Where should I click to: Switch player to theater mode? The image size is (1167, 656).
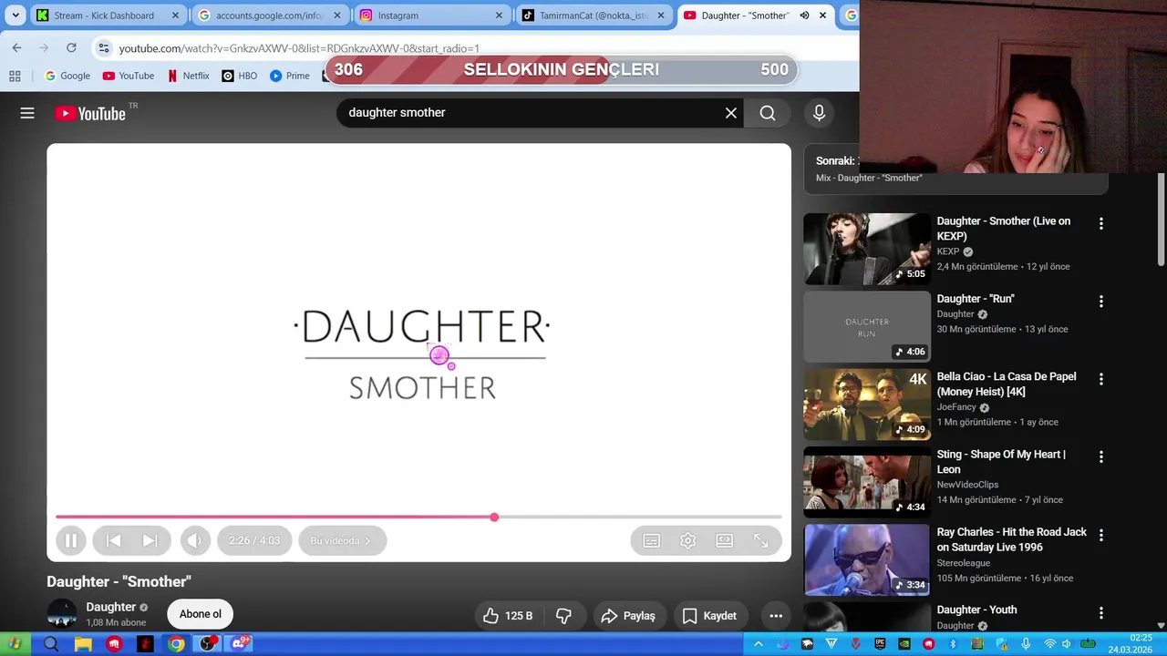pos(724,540)
